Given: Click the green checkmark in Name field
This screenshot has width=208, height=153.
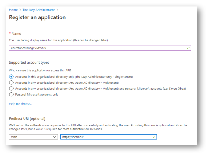Looking at the screenshot, I should (x=188, y=48).
